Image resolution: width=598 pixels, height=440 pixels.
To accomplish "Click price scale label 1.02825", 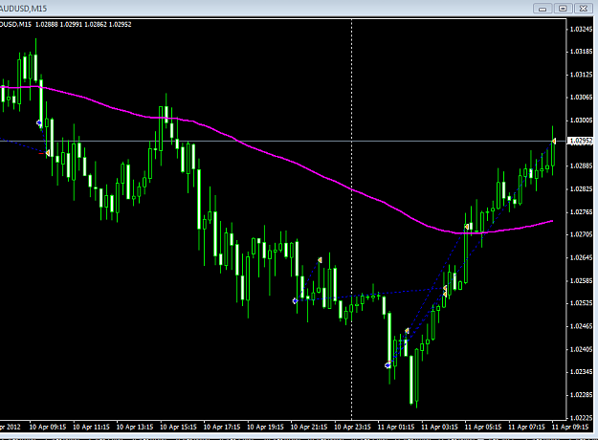I will coord(581,189).
